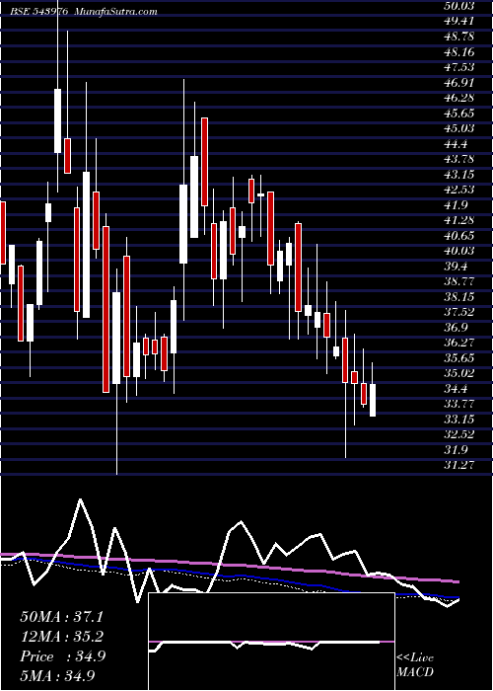Screen dimensions: 493x691
Task: Select the 35.02 price axis label
Action: coord(458,373)
